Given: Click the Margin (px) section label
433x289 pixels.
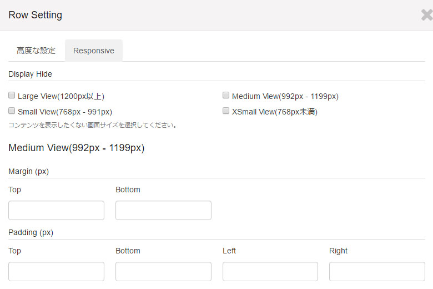Looking at the screenshot, I should pos(28,172).
